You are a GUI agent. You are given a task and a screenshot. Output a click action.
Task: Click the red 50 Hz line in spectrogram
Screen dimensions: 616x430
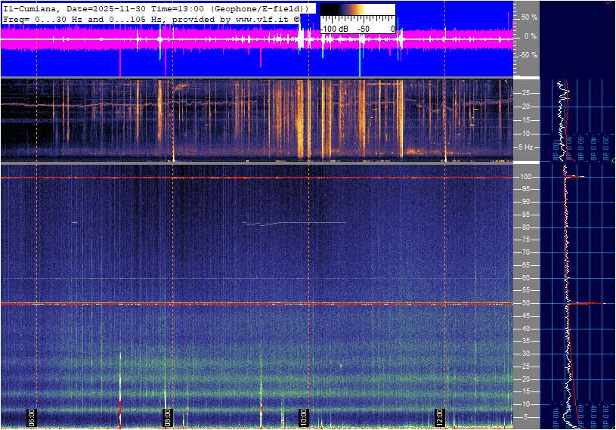(x=227, y=304)
